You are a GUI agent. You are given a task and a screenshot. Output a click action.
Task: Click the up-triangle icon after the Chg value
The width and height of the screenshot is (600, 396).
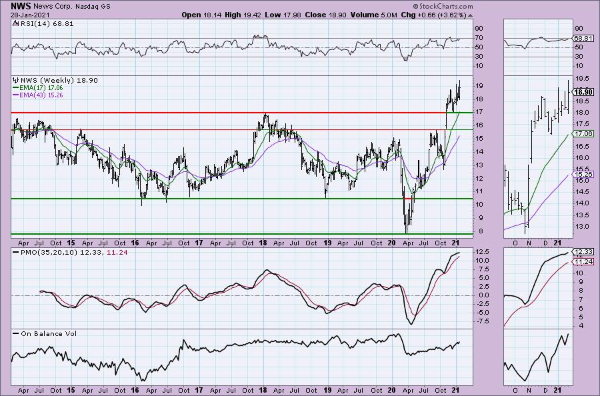point(470,15)
